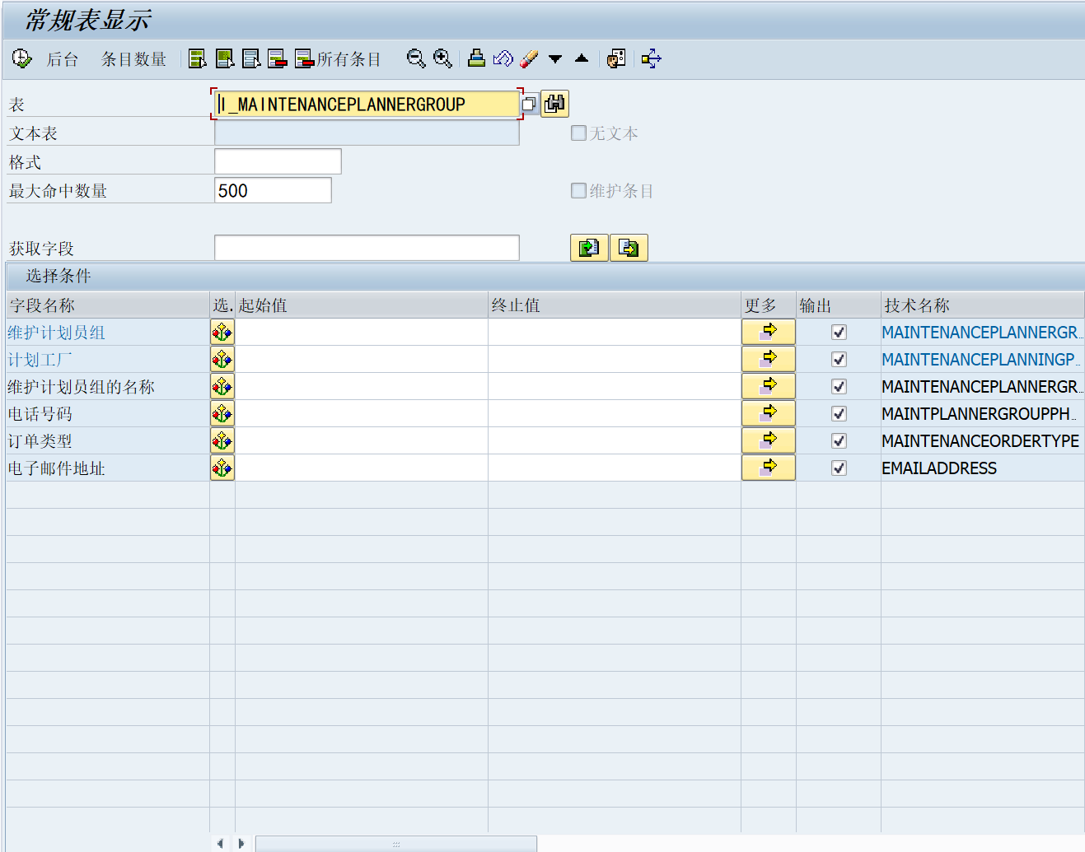Click the 最大命中数量 input field showing 500

pyautogui.click(x=272, y=191)
